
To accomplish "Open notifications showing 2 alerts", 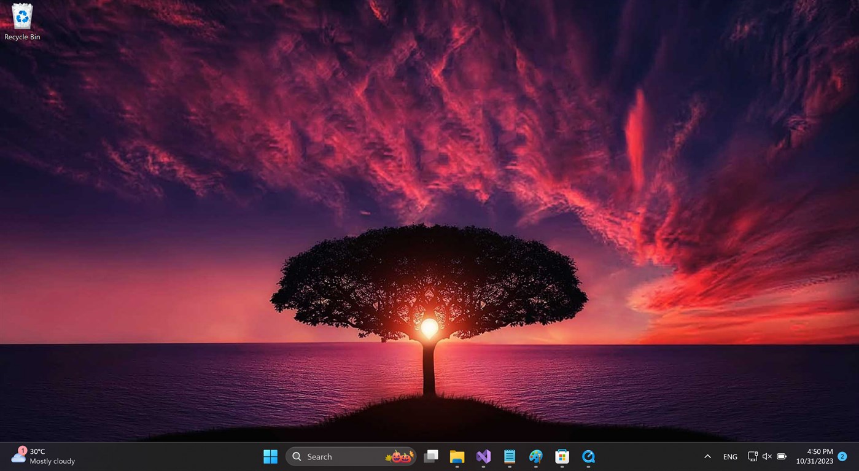I will tap(842, 456).
